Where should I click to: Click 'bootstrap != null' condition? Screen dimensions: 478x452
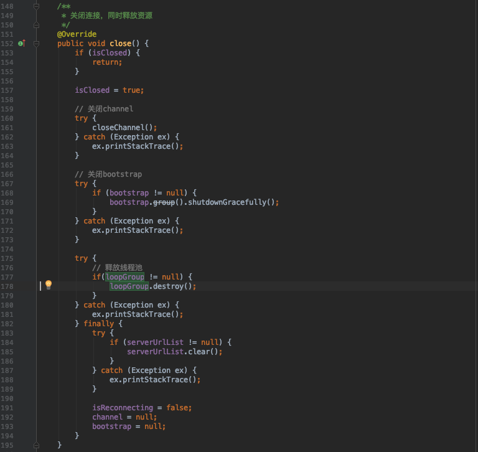[x=146, y=193]
